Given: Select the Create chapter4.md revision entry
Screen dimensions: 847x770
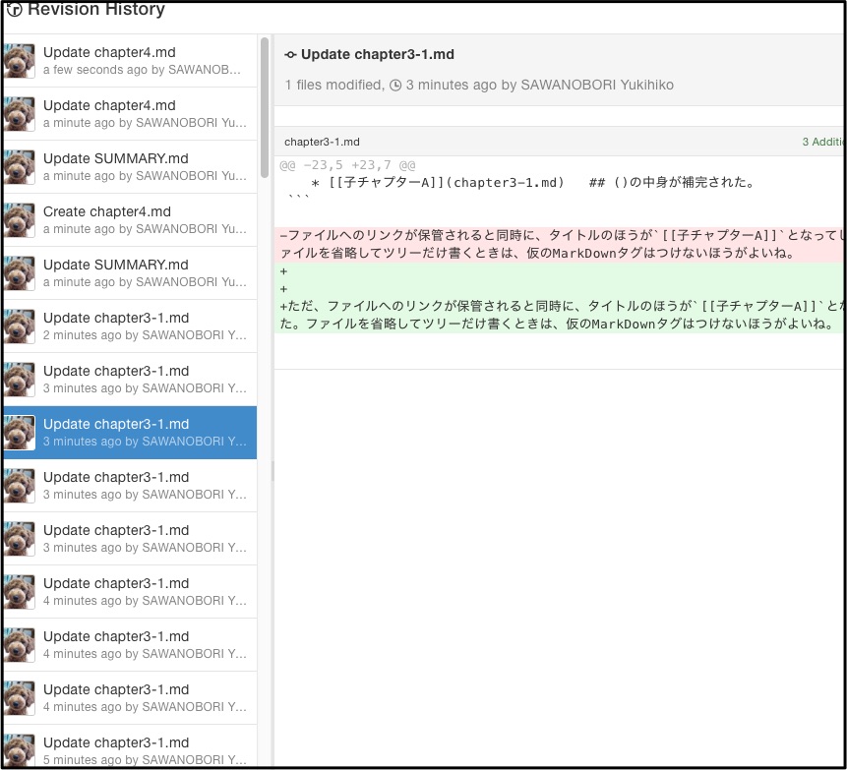Looking at the screenshot, I should (130, 220).
